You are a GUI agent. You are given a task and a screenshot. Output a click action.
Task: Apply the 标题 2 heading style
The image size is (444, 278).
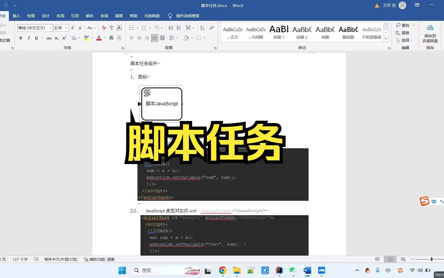302,32
